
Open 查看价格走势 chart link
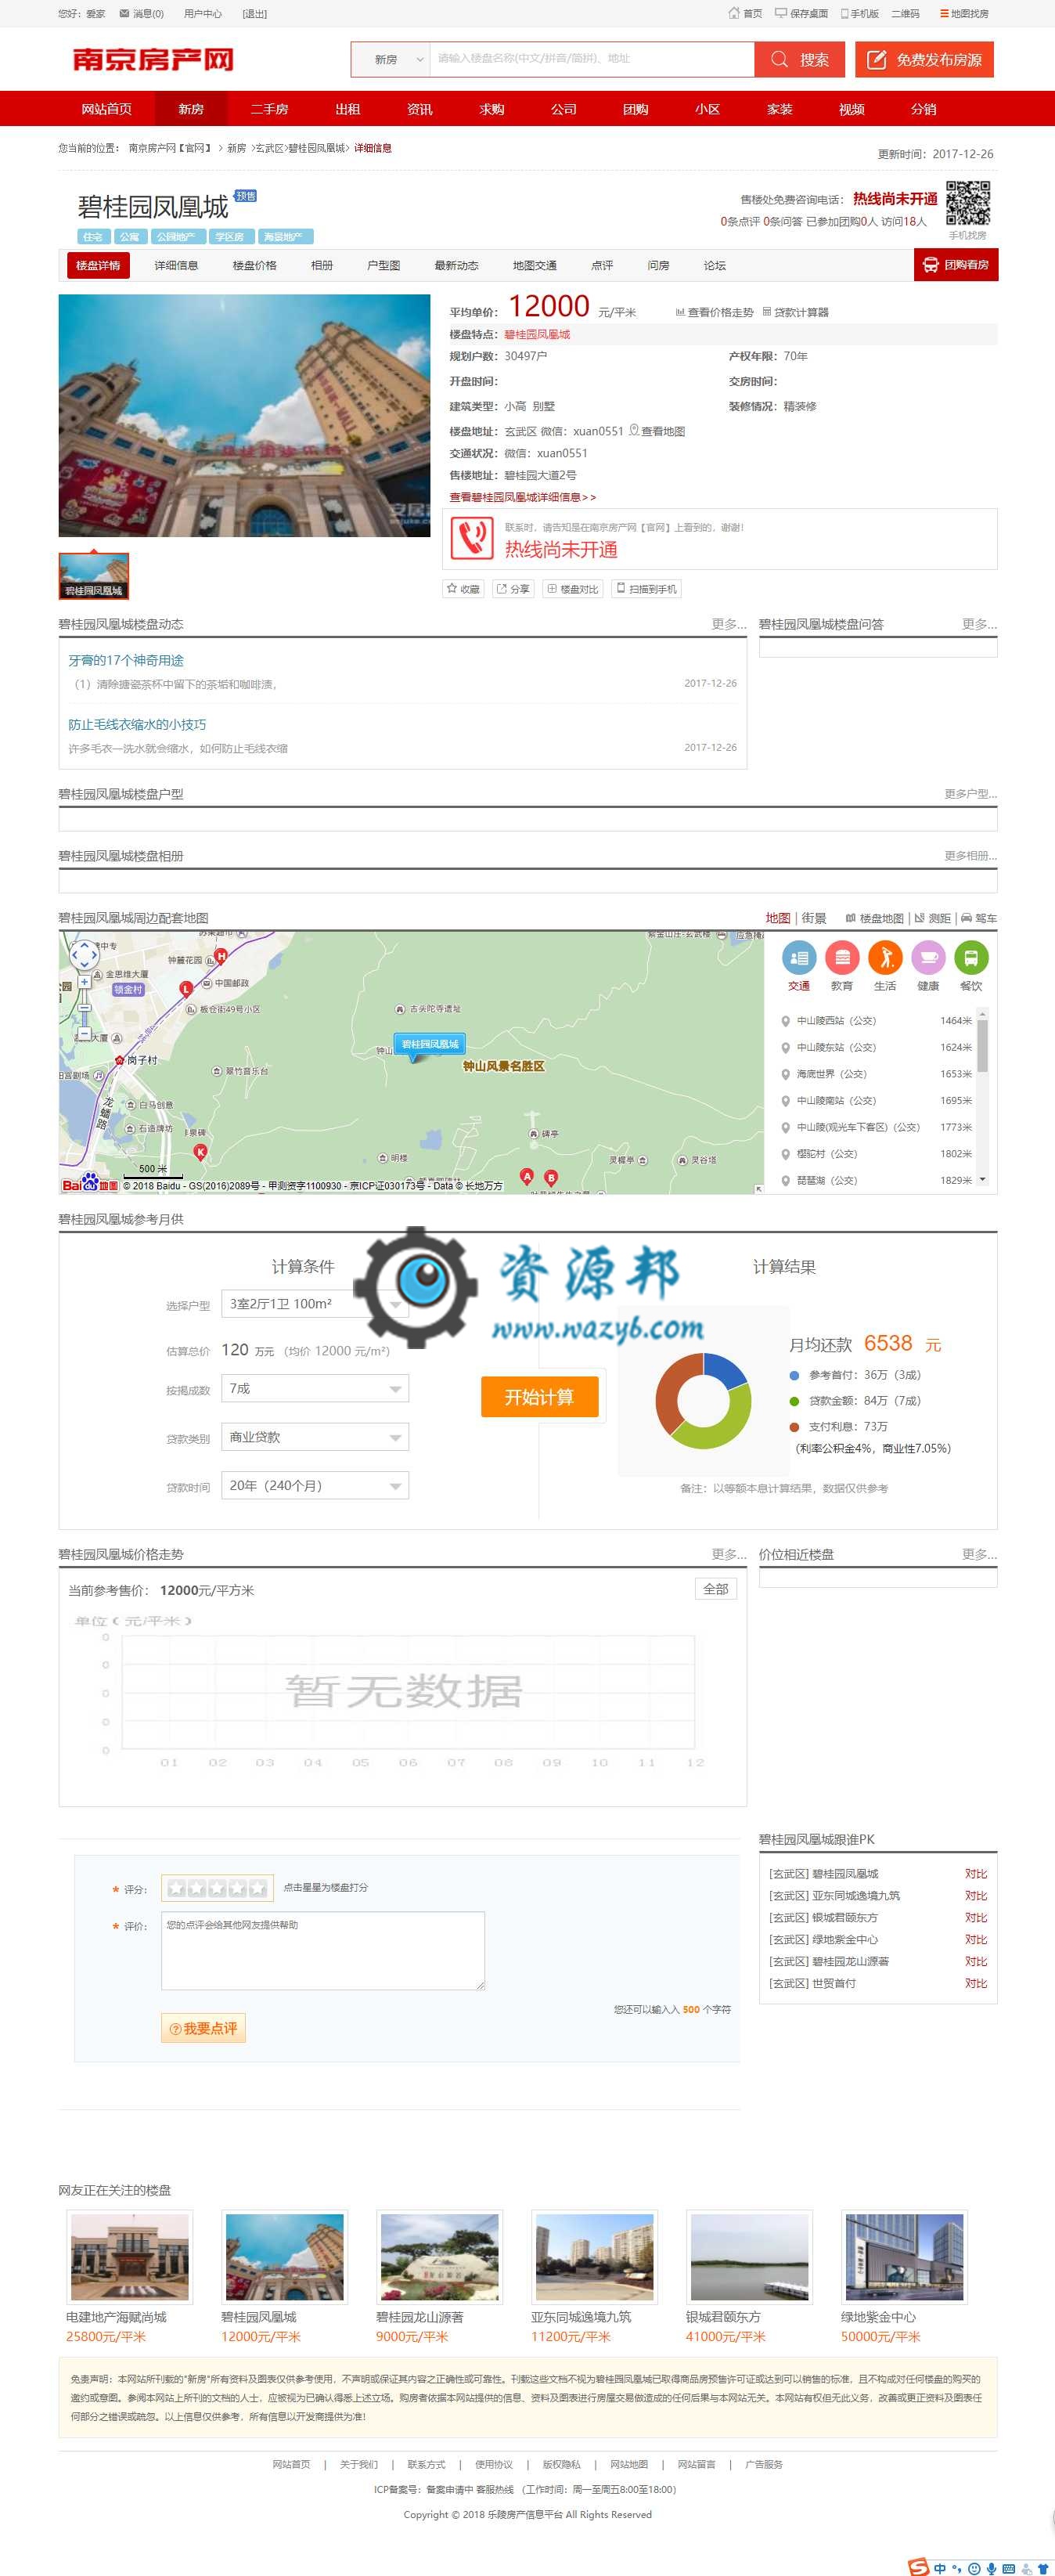point(714,312)
